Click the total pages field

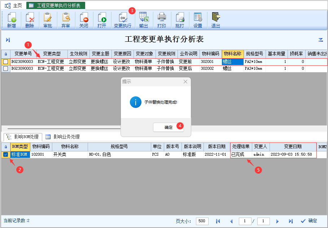click(x=263, y=221)
